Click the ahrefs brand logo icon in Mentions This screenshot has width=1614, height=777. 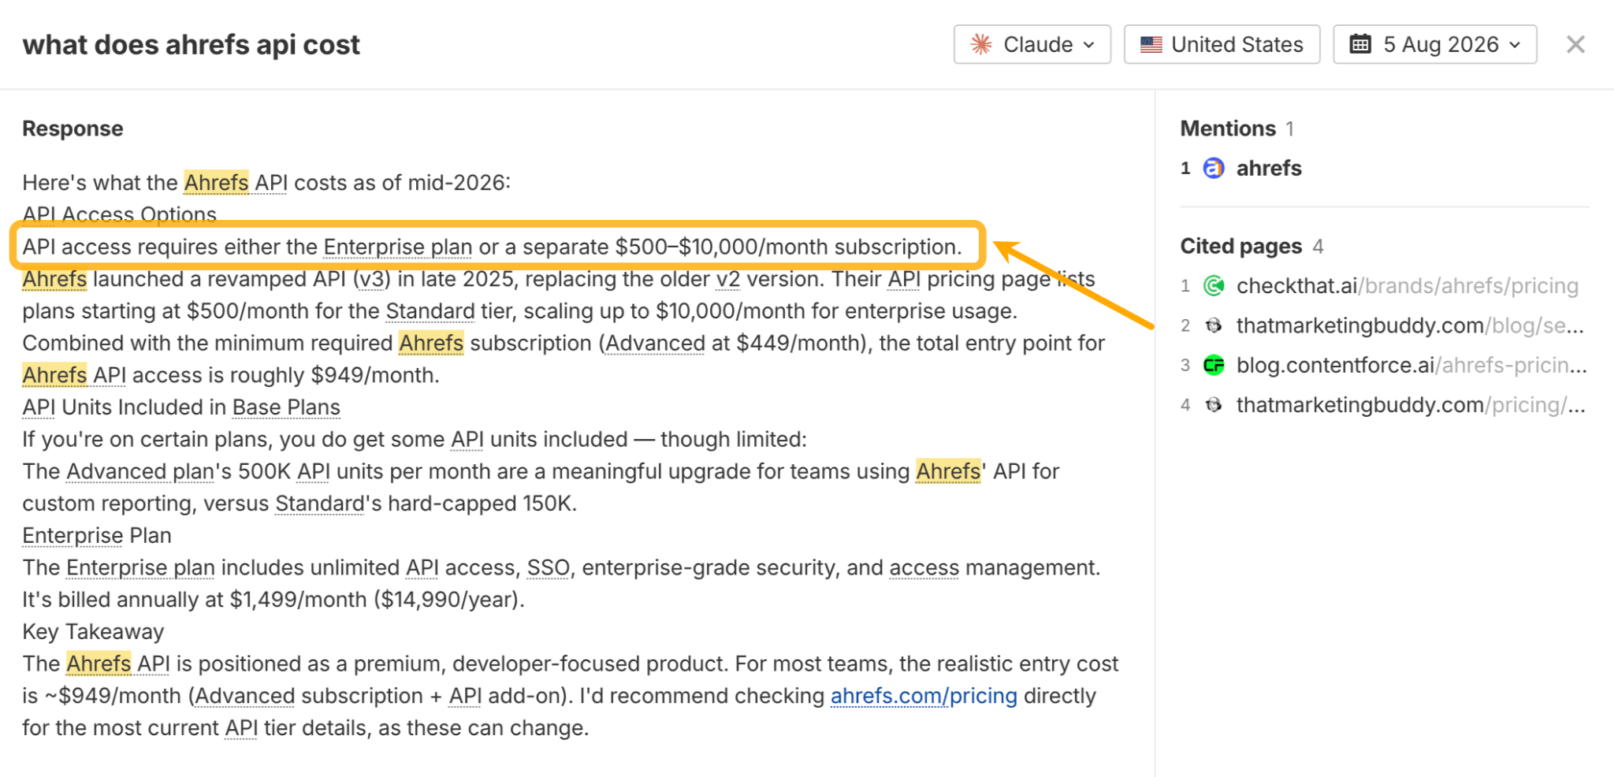1214,168
